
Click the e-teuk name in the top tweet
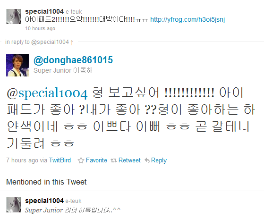tap(74, 12)
